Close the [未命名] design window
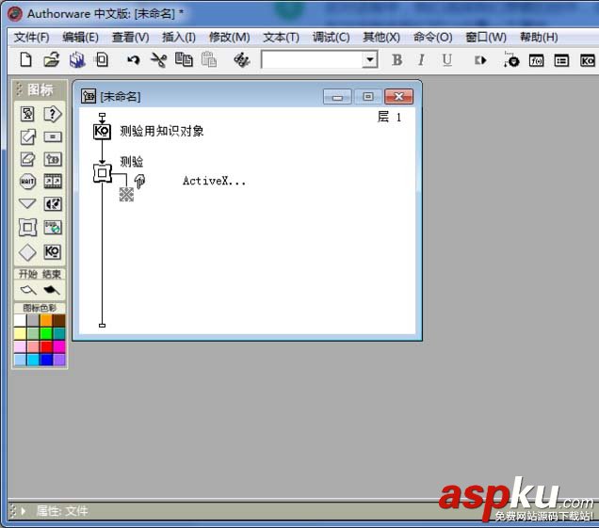The image size is (599, 528). coord(398,97)
